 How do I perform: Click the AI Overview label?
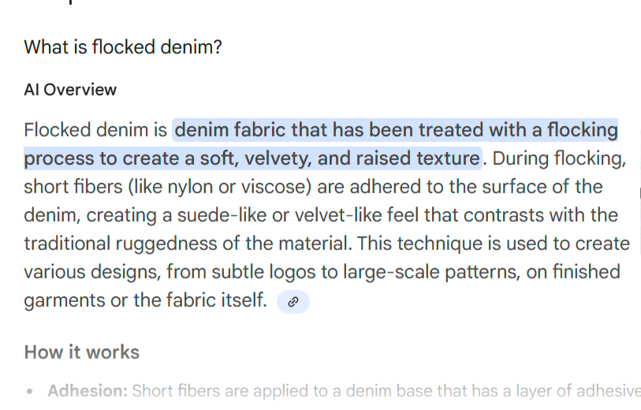click(70, 90)
